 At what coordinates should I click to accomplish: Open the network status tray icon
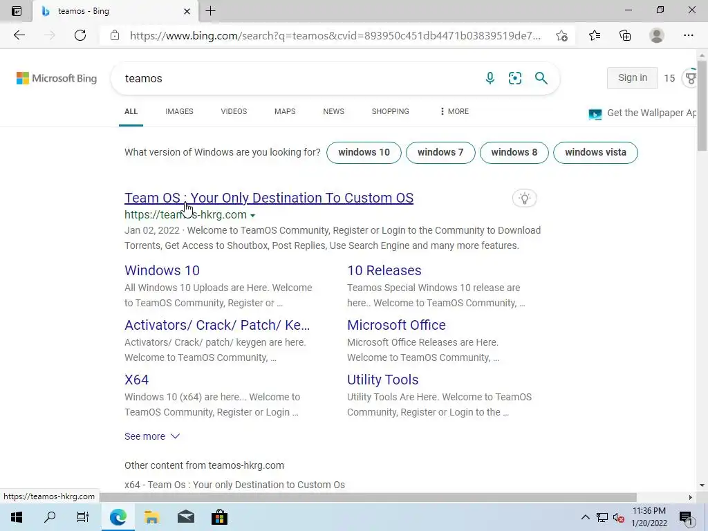pos(602,517)
